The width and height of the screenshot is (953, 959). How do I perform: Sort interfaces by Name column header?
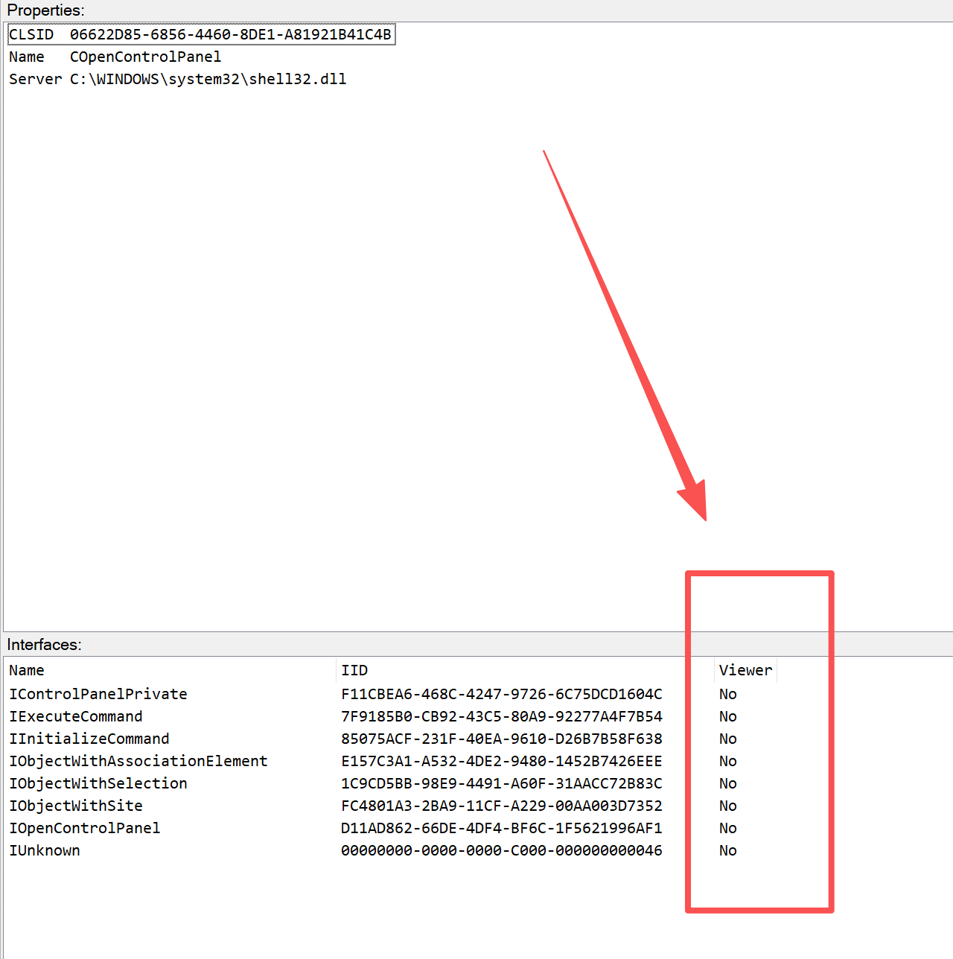coord(27,670)
